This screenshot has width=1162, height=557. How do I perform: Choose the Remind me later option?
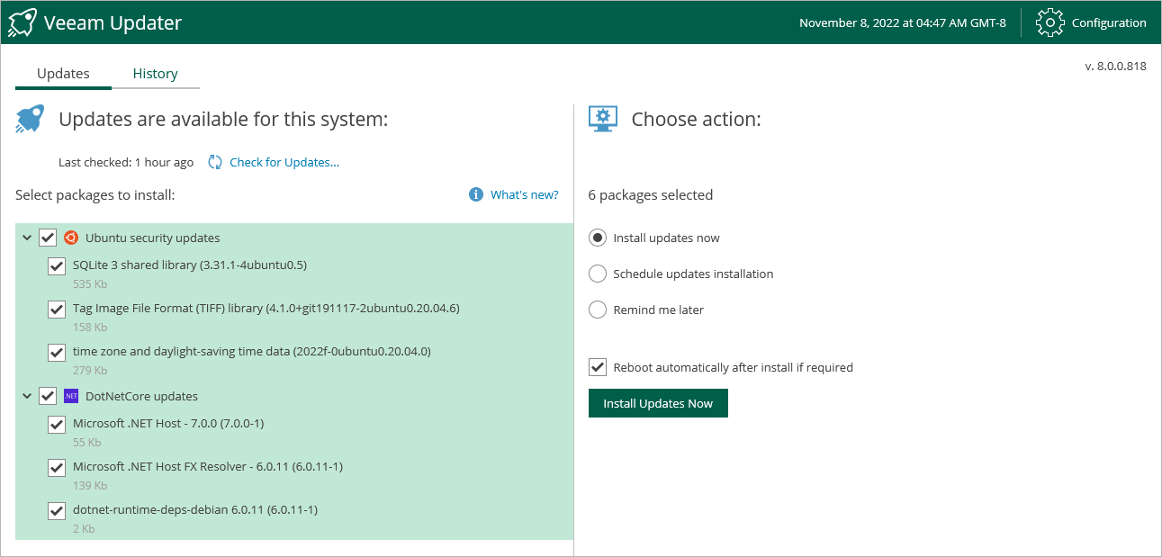pos(597,310)
